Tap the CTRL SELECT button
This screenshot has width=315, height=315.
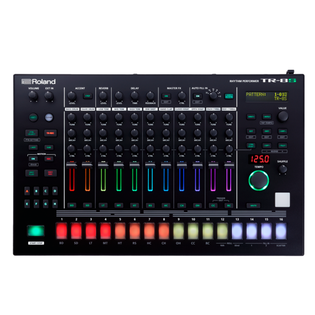[x=251, y=146]
